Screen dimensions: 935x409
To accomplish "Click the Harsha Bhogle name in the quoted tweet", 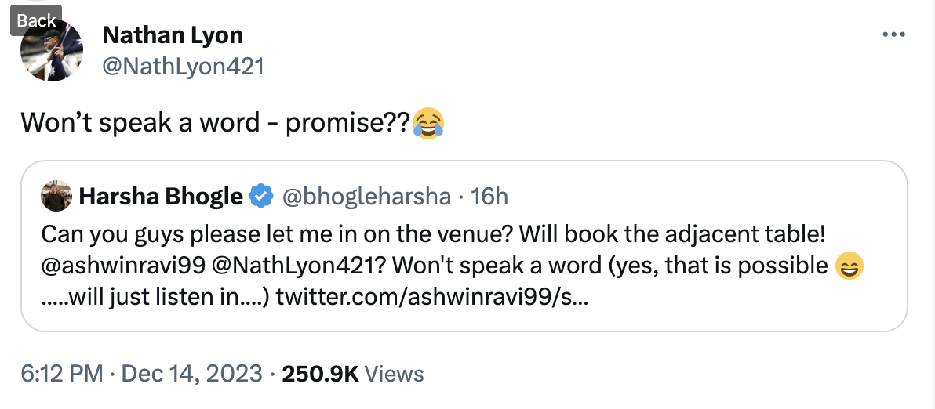I will (x=161, y=197).
